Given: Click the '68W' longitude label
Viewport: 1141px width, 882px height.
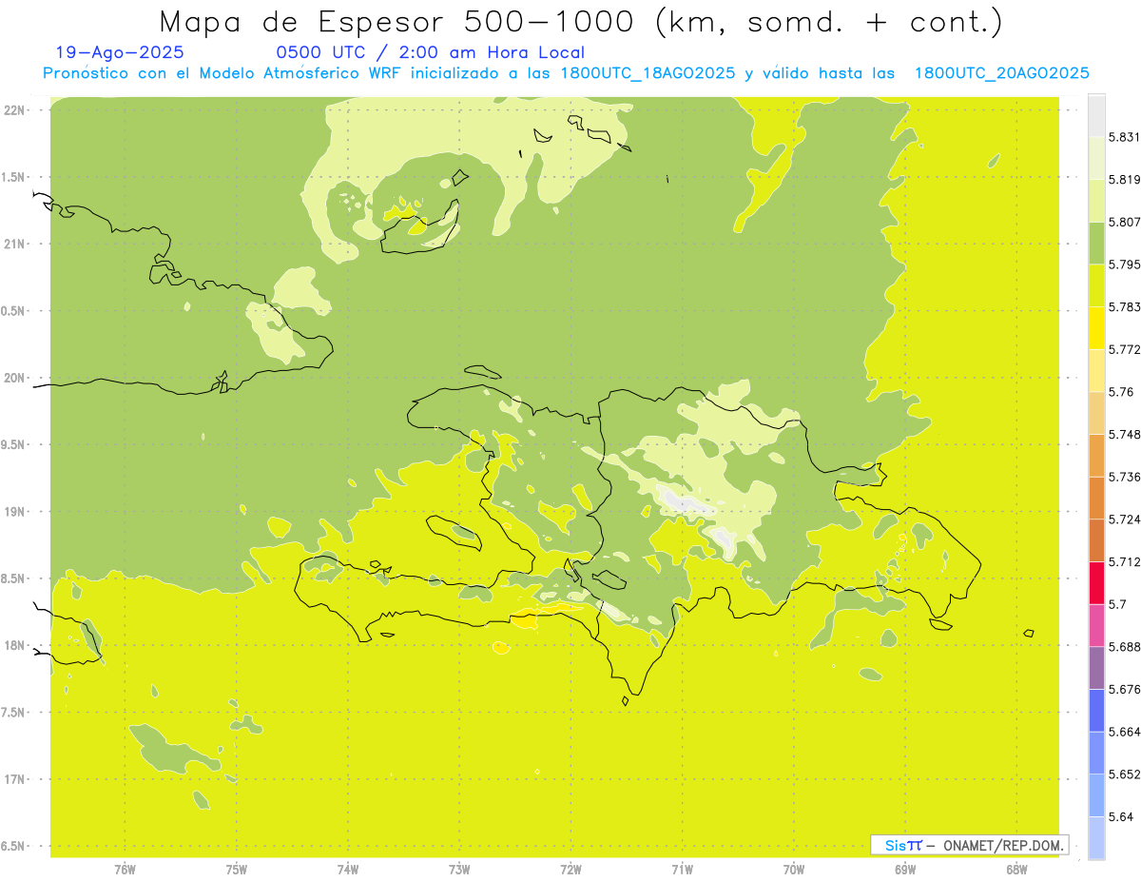Looking at the screenshot, I should tap(1016, 870).
